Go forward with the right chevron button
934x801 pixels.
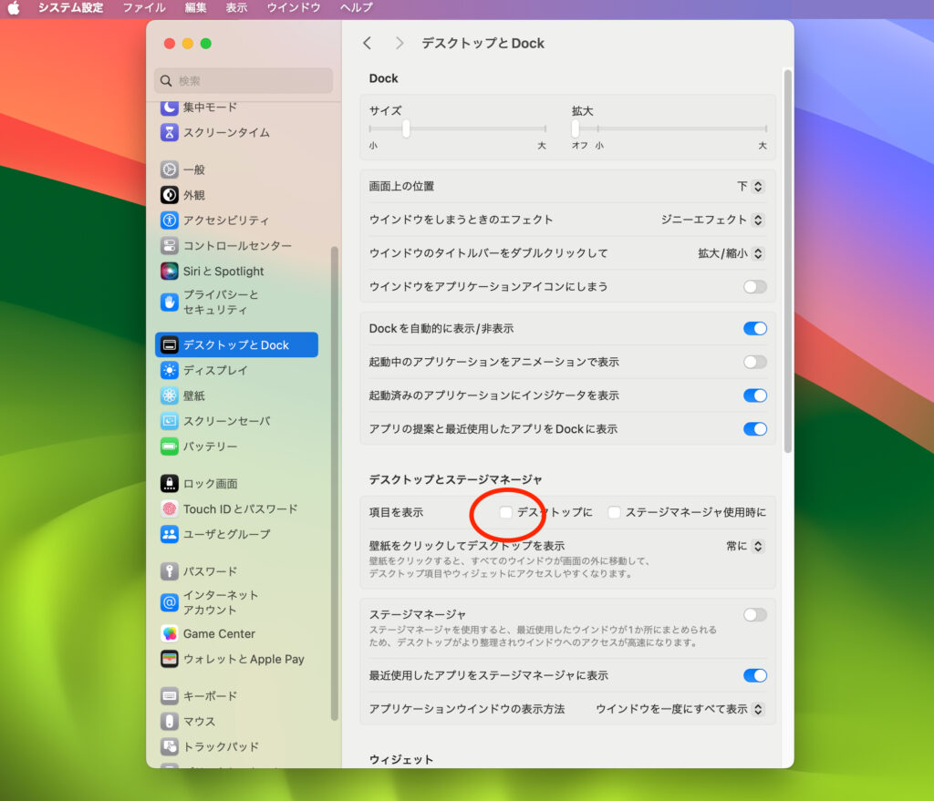400,43
